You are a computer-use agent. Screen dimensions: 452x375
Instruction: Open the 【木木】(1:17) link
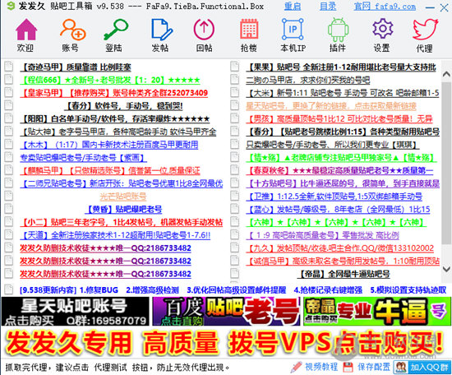(x=109, y=145)
